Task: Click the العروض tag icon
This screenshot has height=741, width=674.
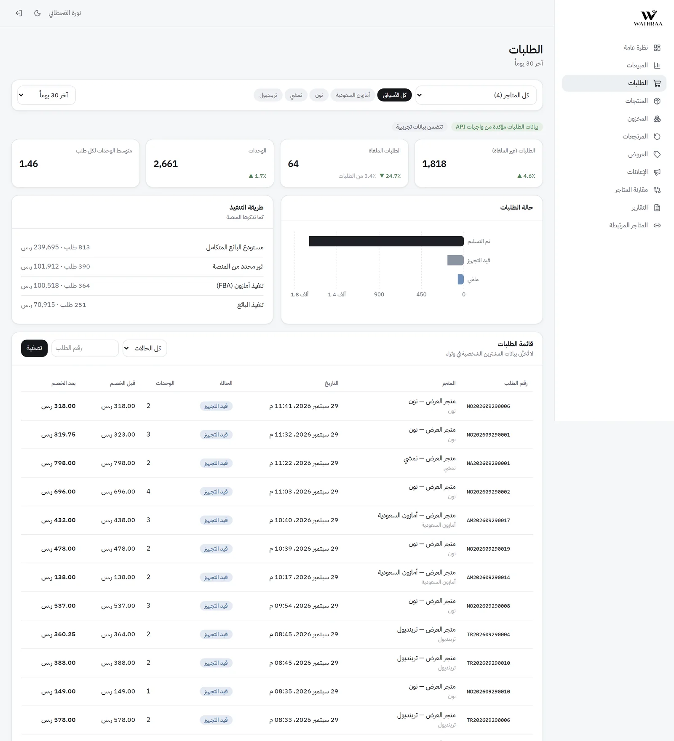Action: (x=657, y=155)
